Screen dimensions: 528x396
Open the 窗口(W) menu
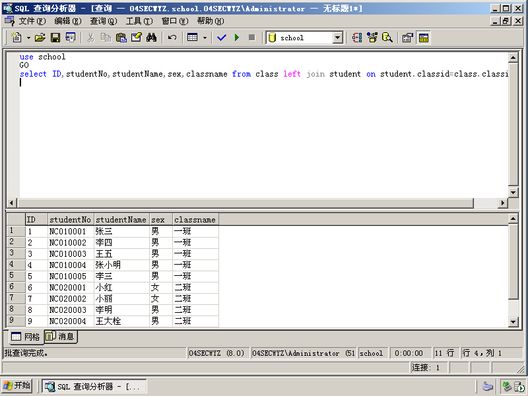click(x=175, y=21)
